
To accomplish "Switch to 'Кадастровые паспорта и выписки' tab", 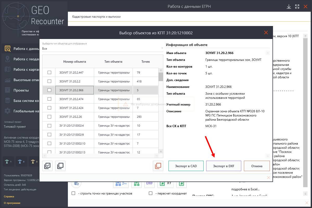I will pyautogui.click(x=96, y=17).
